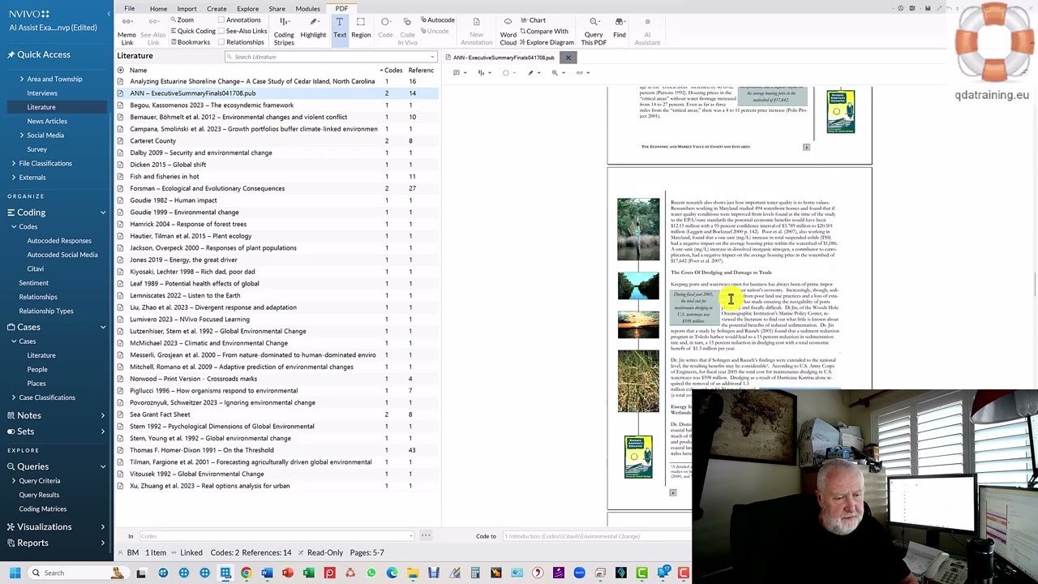Run Query This PDF

594,29
